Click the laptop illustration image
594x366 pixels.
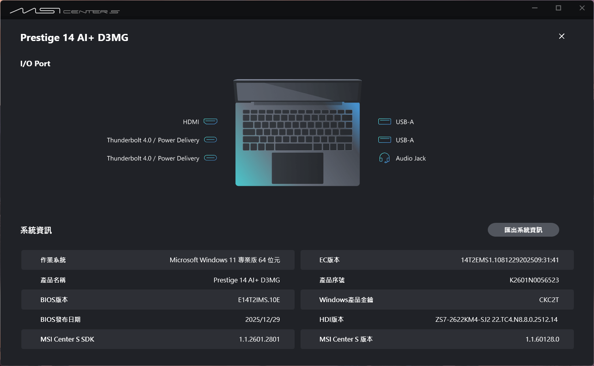click(x=297, y=133)
